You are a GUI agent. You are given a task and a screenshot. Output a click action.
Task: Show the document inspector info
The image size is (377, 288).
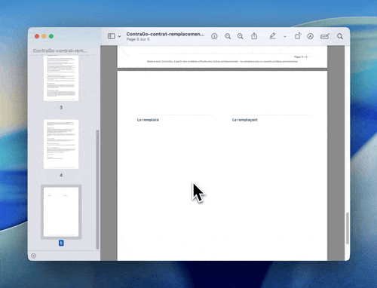tap(214, 36)
